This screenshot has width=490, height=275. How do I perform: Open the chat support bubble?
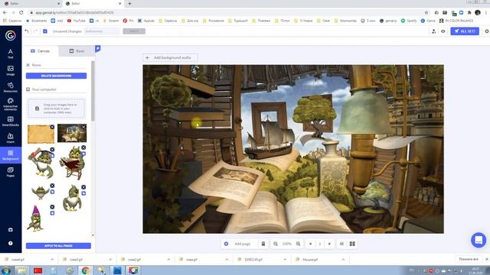(x=479, y=240)
